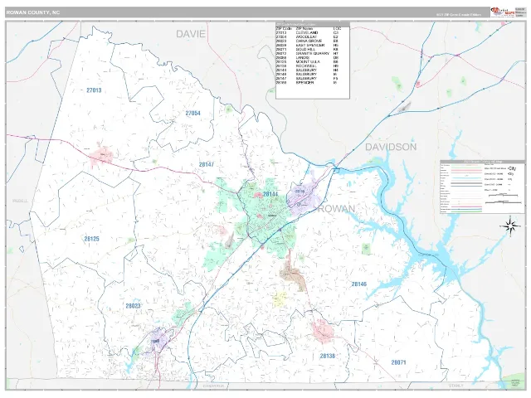531x398 pixels.
Task: Select the STANLY county label at bottom
Action: click(455, 386)
